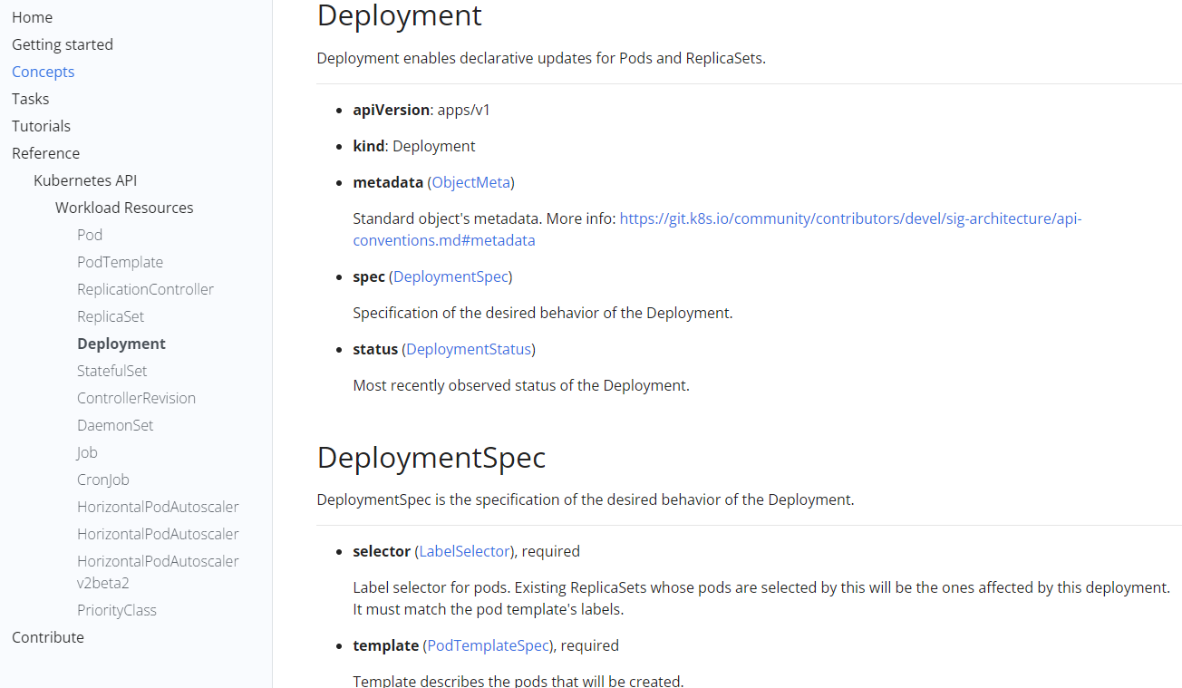Go to the CronJob sidebar entry
This screenshot has width=1182, height=688.
click(x=102, y=480)
